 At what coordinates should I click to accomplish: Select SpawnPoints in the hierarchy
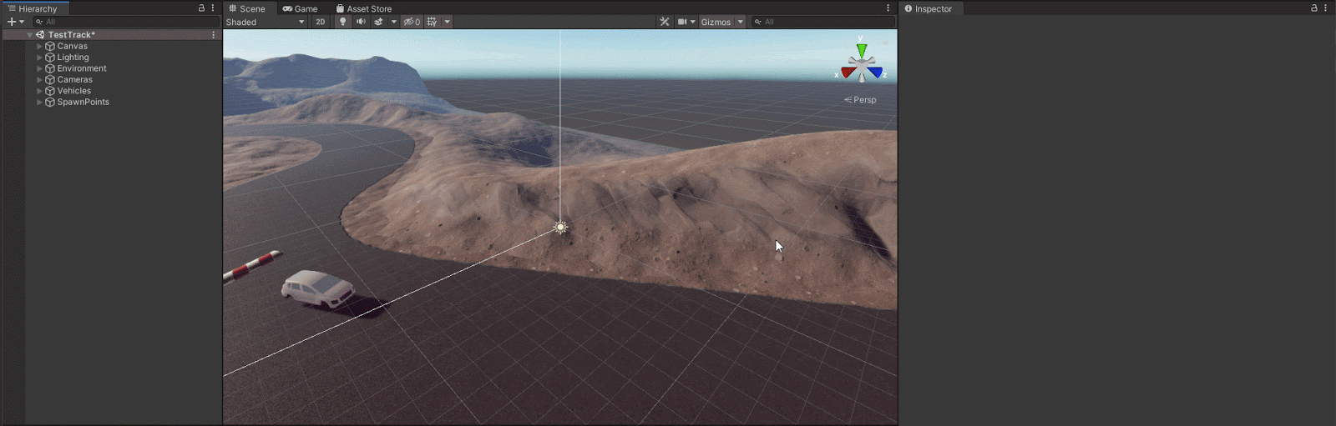(83, 102)
